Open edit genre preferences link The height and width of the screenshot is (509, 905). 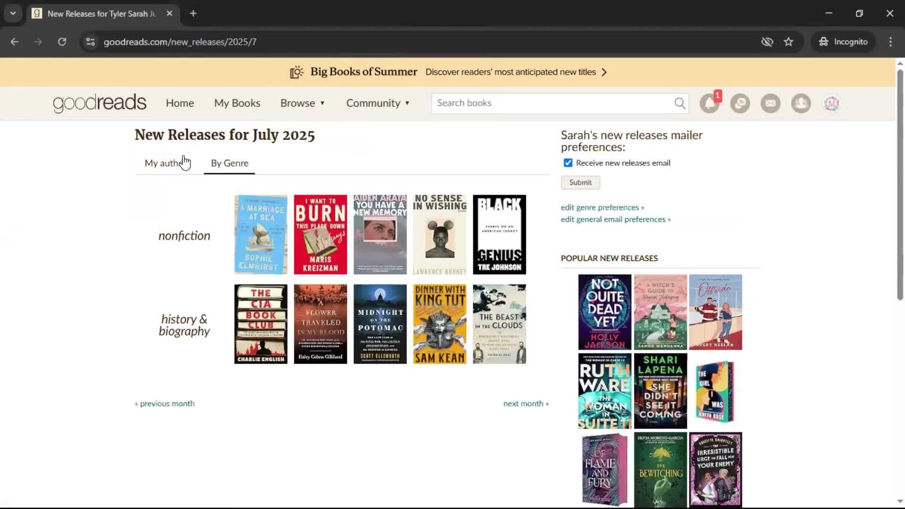coord(602,207)
